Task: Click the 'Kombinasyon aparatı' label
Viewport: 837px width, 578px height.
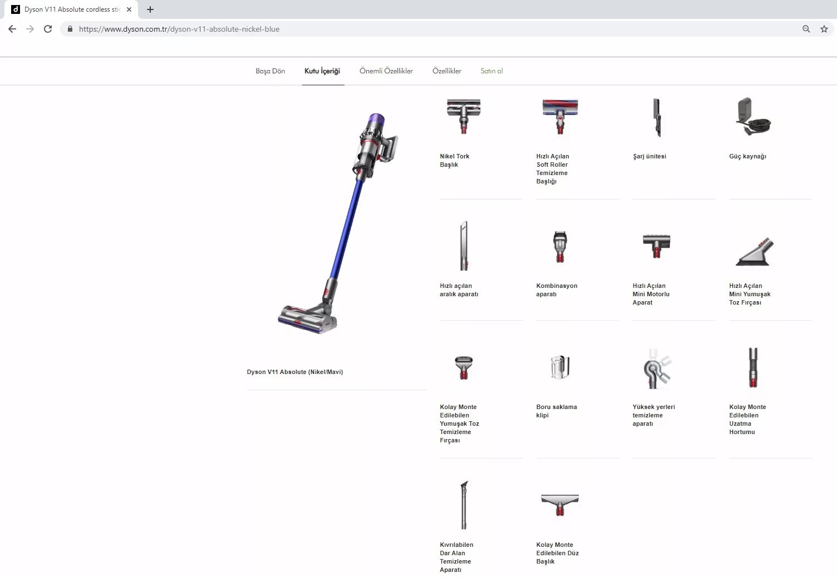Action: (x=557, y=290)
